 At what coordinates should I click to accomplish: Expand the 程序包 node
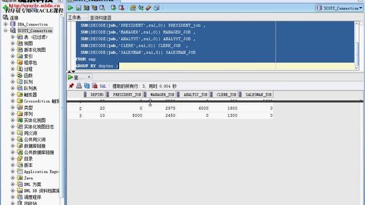(x=13, y=63)
